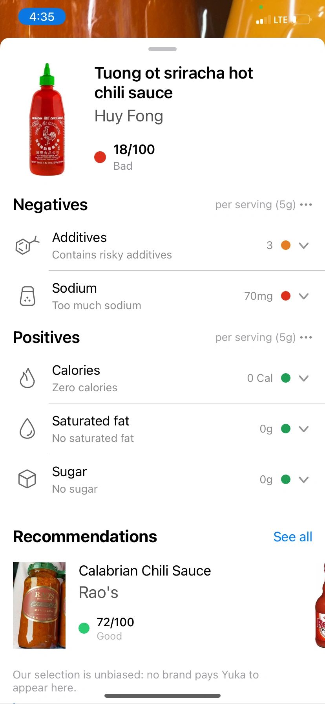Image resolution: width=325 pixels, height=704 pixels.
Task: Tap the next recommendation at right edge
Action: (x=320, y=605)
